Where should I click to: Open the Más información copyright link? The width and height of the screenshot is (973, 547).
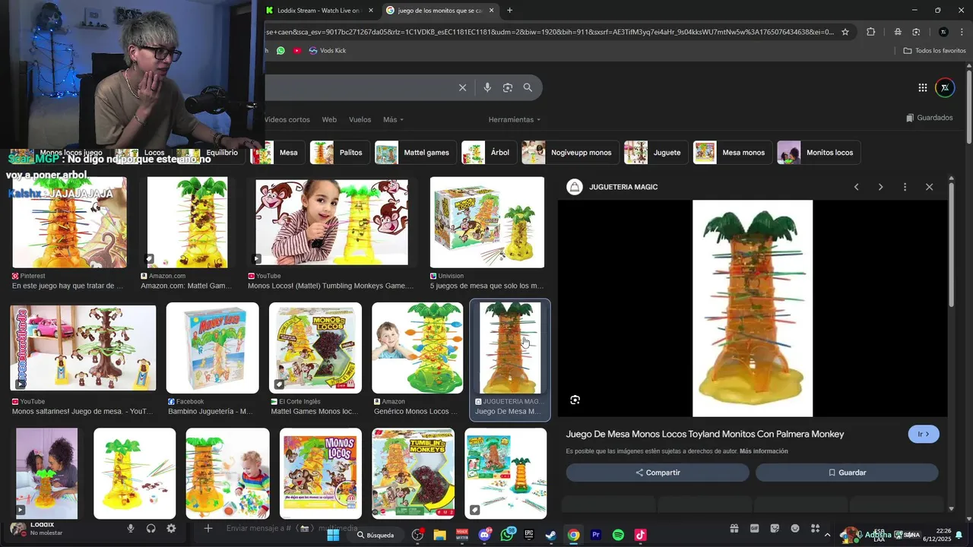click(x=763, y=451)
